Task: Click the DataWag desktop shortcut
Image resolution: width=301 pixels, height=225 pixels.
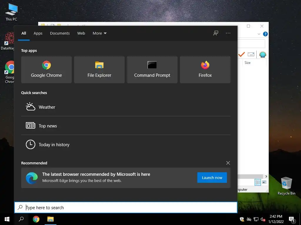Action: tap(7, 41)
